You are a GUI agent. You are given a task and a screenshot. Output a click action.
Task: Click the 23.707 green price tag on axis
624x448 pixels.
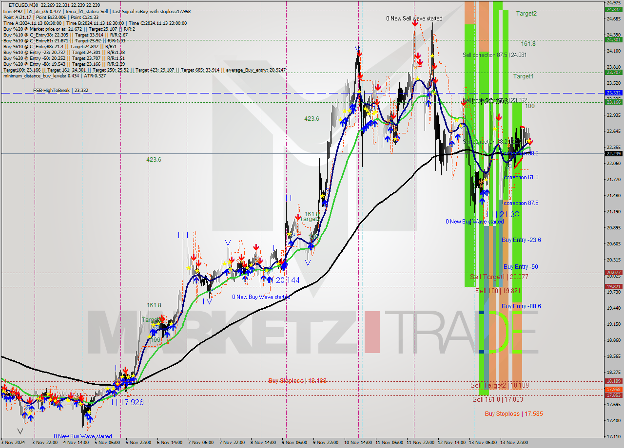pyautogui.click(x=613, y=72)
